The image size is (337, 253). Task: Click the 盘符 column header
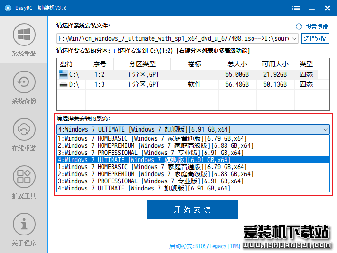pos(71,64)
